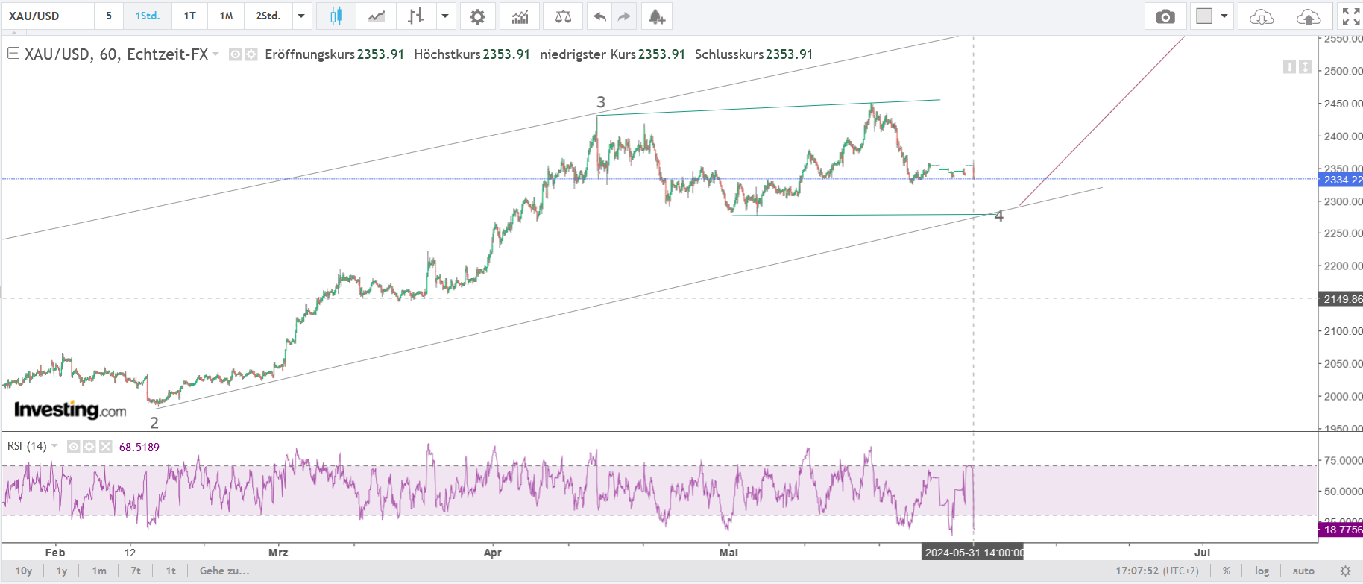Open timezone UTC+2 selector

(x=1181, y=571)
